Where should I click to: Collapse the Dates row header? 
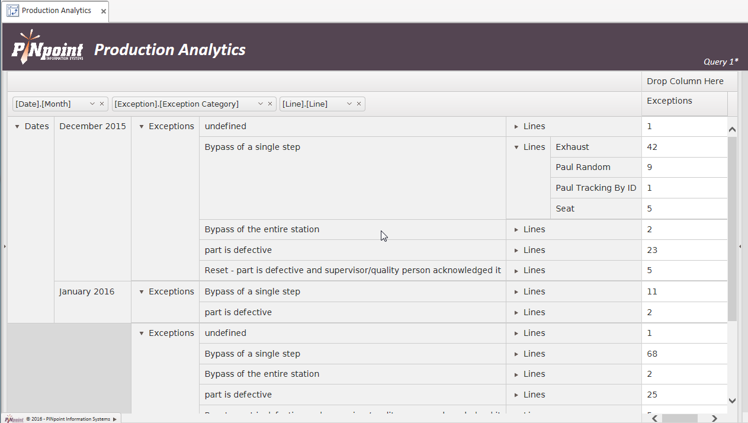18,126
